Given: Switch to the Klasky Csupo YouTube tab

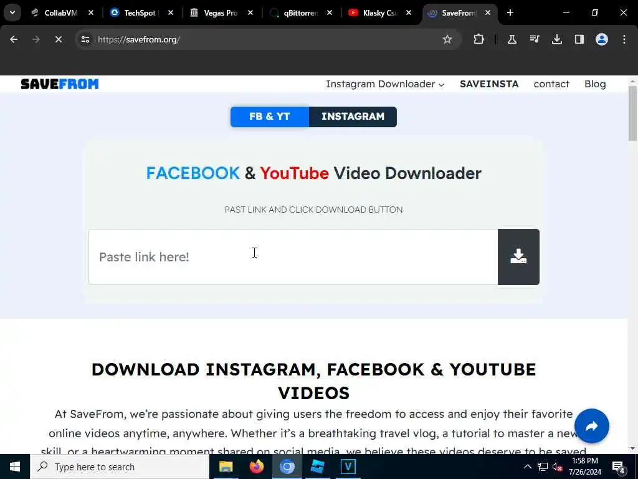Looking at the screenshot, I should pyautogui.click(x=378, y=12).
